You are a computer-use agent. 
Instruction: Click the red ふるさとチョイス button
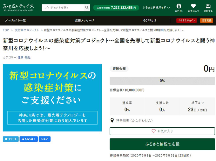(x=186, y=21)
